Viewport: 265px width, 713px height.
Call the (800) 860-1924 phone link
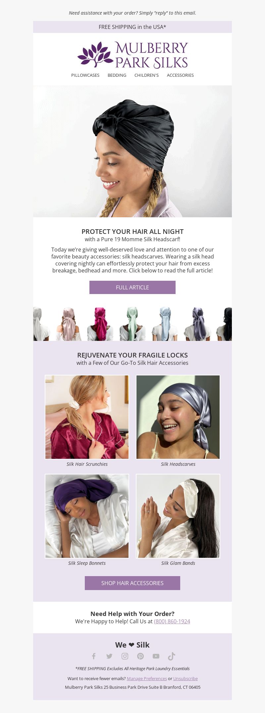coord(172,621)
